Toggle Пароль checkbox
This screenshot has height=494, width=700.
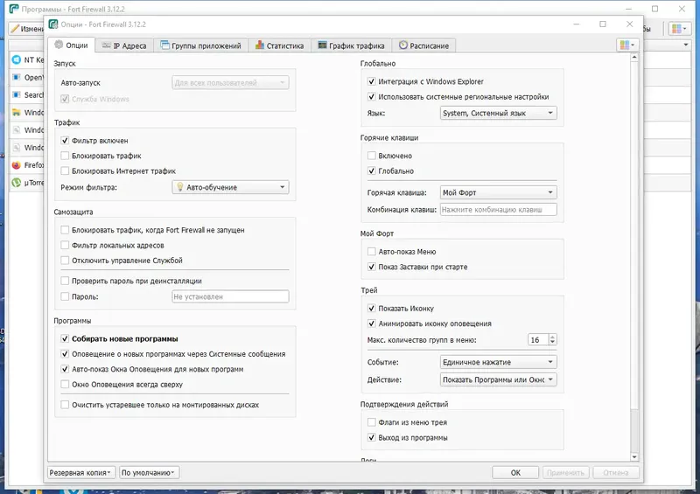point(65,296)
